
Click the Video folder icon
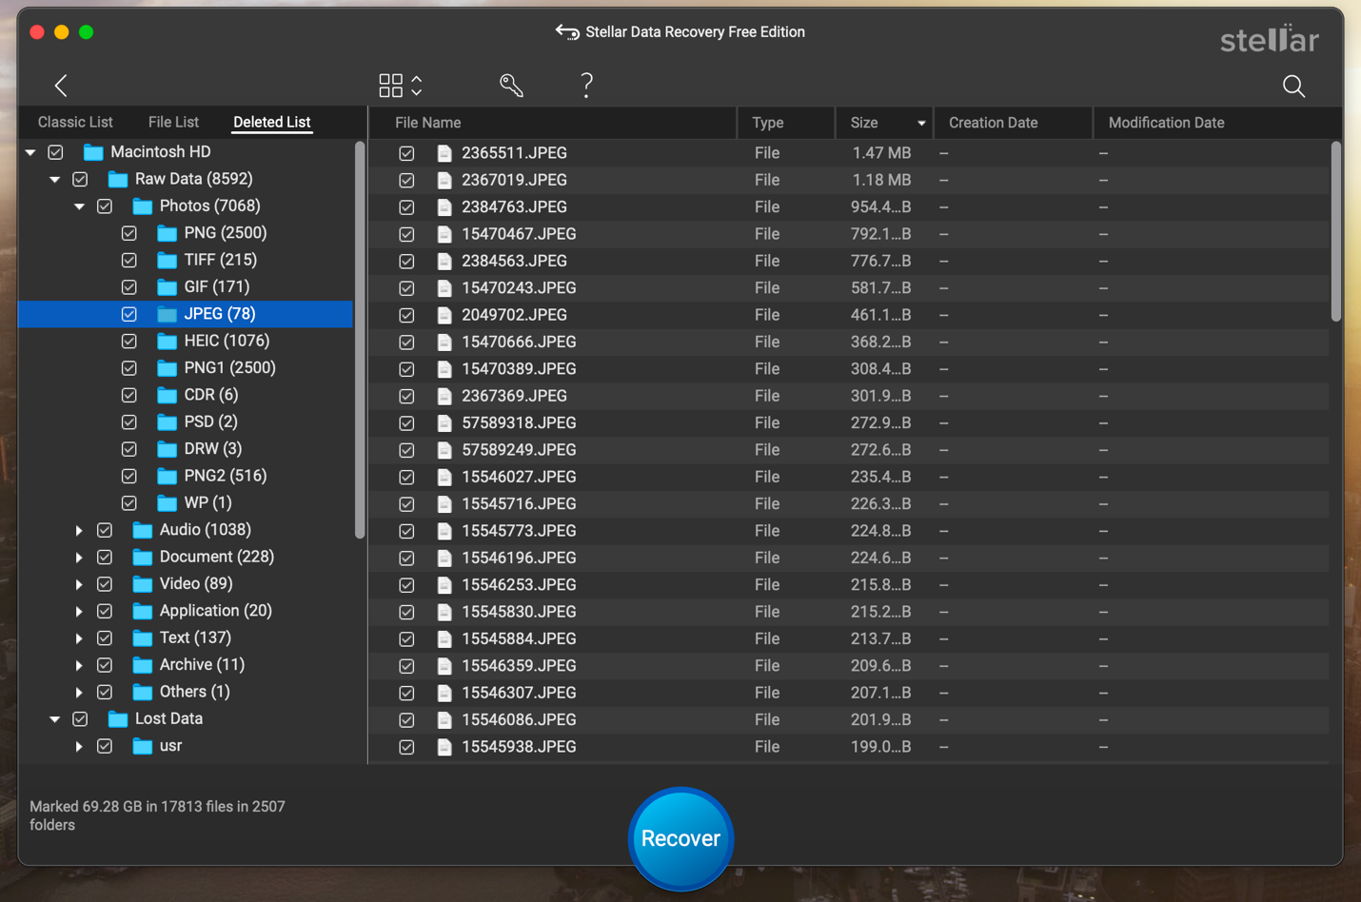[x=143, y=584]
